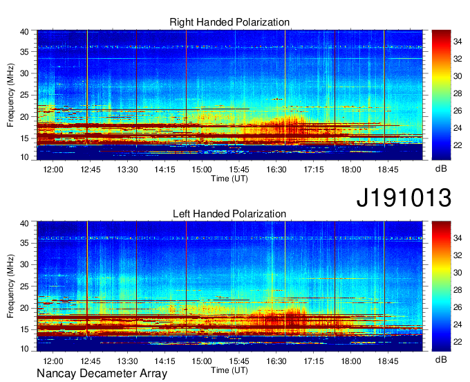Click the "16:30" time tick of Left Handed plot
The width and height of the screenshot is (470, 382).
[x=276, y=361]
